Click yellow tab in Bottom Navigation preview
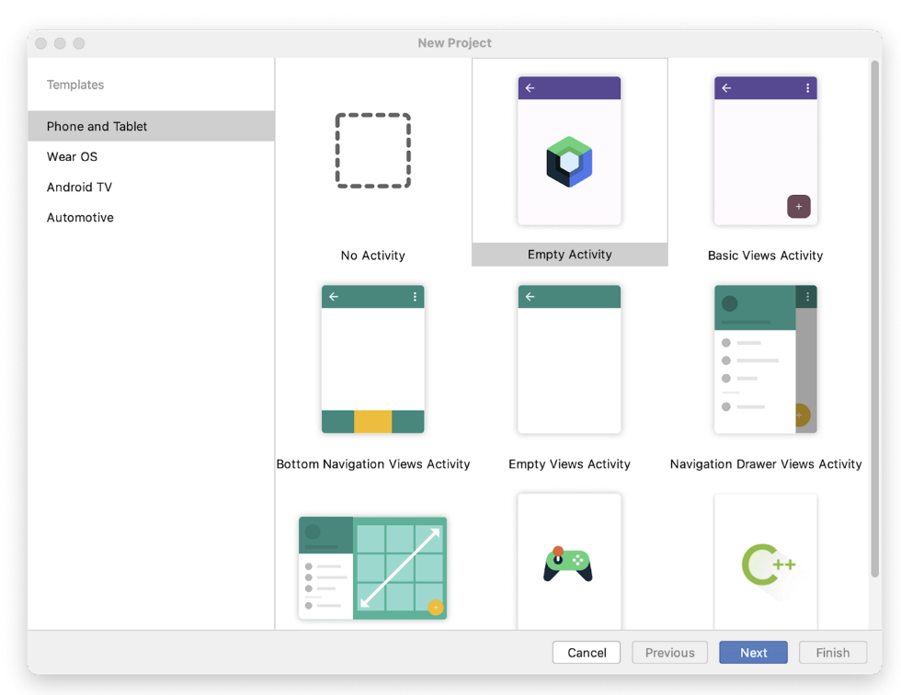The height and width of the screenshot is (695, 901). pos(373,422)
